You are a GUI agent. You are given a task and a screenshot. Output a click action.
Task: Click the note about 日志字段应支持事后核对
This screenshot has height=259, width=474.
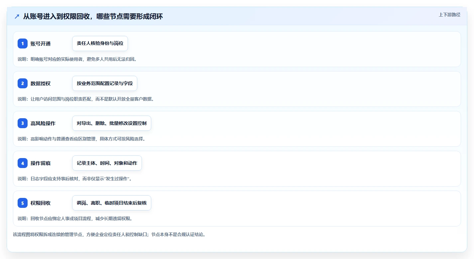coord(75,179)
